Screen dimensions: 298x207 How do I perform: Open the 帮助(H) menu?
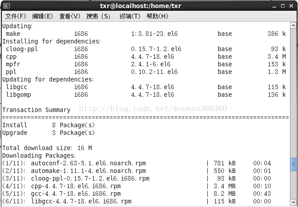[157, 16]
